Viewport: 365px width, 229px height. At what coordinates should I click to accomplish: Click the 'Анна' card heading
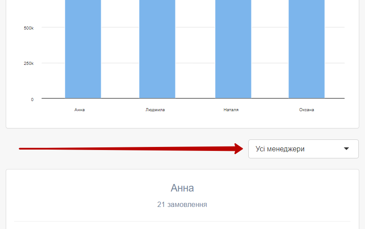[182, 188]
